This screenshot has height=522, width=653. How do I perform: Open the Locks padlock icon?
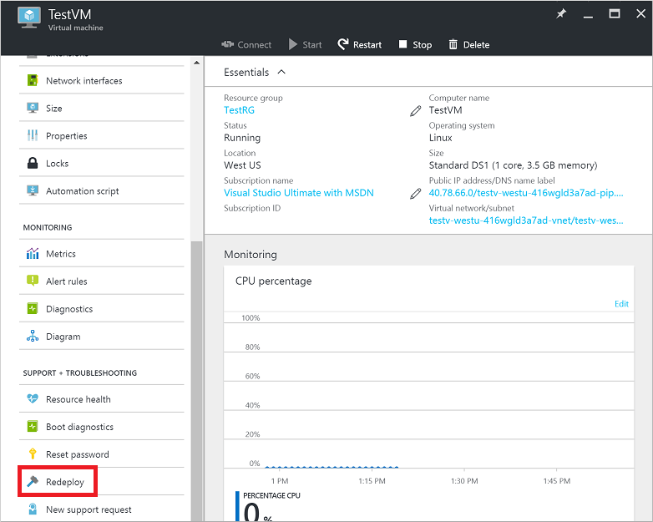click(33, 164)
